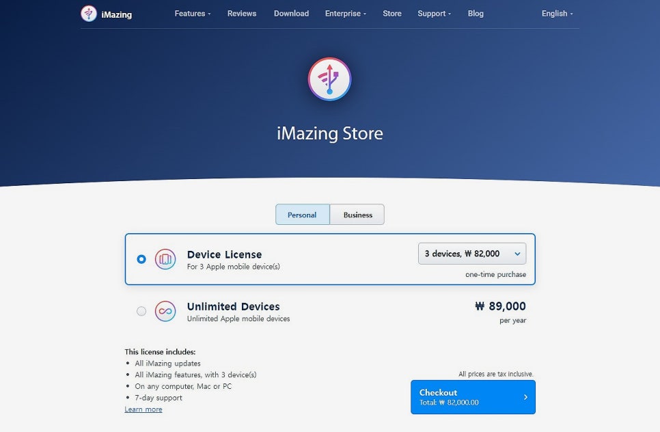
Task: Click 'All prices are tax inclusive.' text
Action: [496, 374]
